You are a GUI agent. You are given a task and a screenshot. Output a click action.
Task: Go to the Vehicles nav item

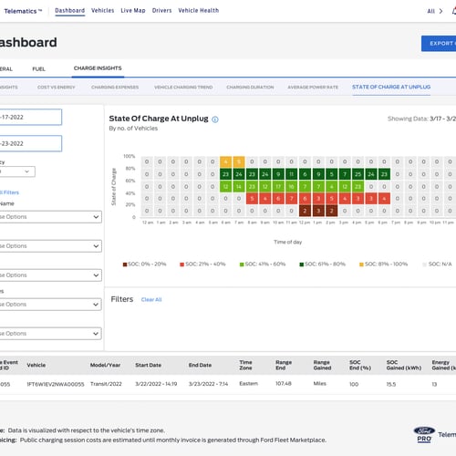click(103, 11)
